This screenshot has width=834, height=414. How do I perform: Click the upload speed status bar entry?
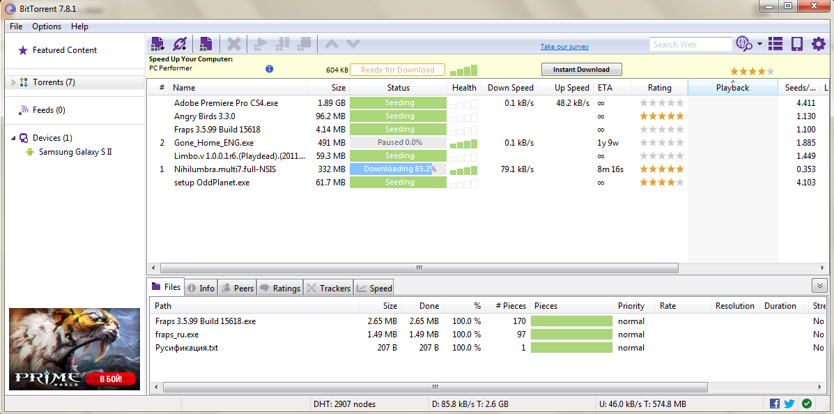click(x=642, y=404)
